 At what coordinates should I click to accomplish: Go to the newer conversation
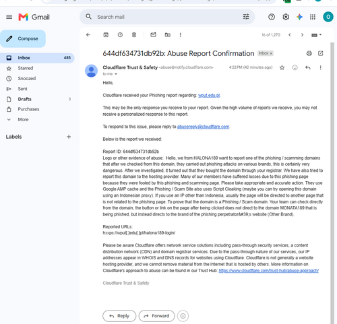290,35
